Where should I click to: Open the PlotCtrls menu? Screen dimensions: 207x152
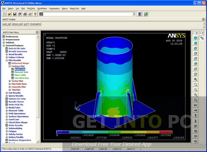pyautogui.click(x=31, y=8)
